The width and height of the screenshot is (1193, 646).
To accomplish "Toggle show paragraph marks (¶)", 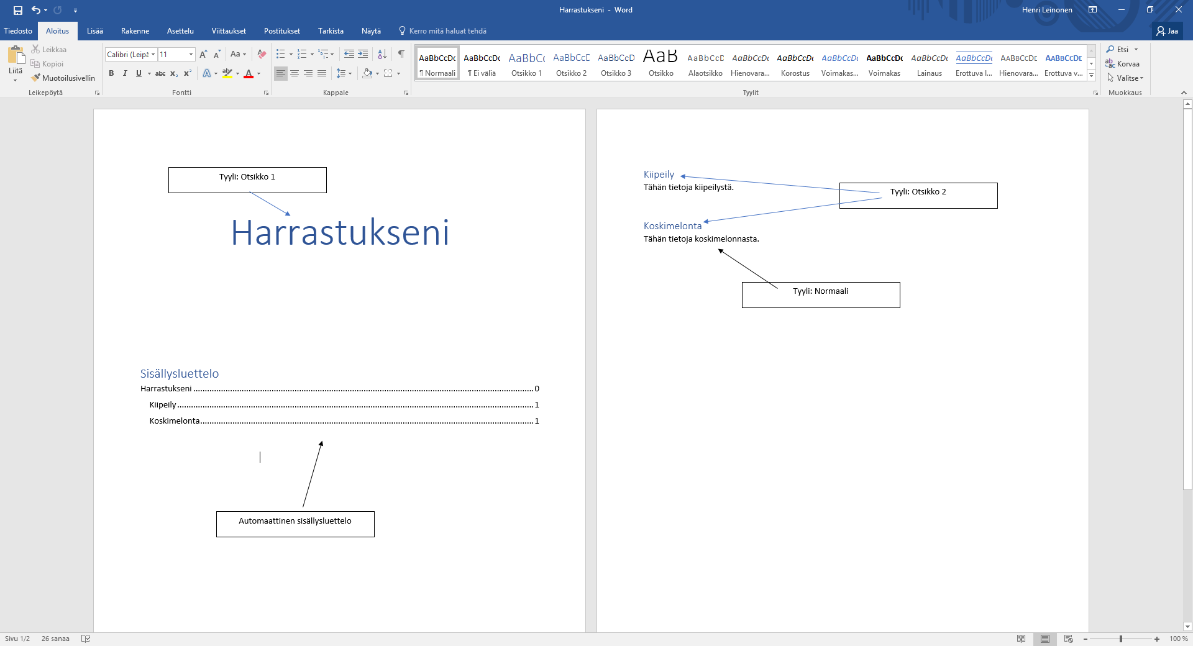I will click(401, 55).
